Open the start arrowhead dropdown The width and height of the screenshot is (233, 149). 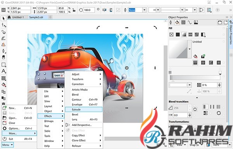click(x=158, y=10)
